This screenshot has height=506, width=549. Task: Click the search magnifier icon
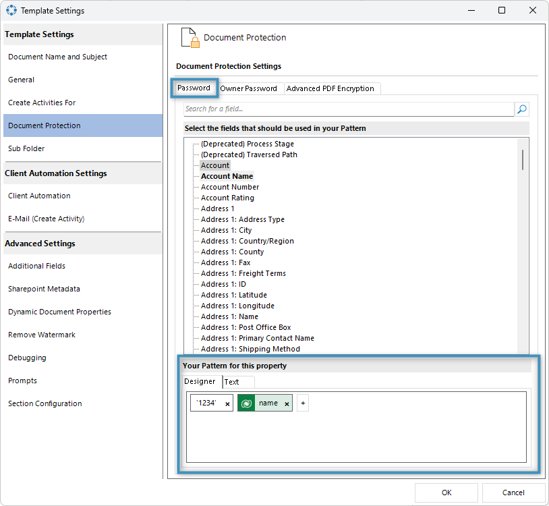click(522, 109)
